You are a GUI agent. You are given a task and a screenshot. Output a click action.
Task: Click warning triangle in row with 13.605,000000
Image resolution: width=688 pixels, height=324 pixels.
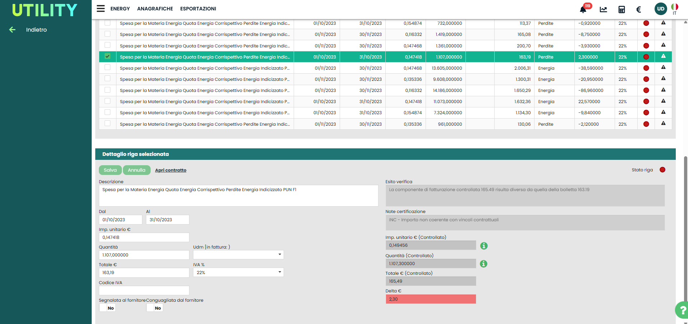tap(663, 68)
